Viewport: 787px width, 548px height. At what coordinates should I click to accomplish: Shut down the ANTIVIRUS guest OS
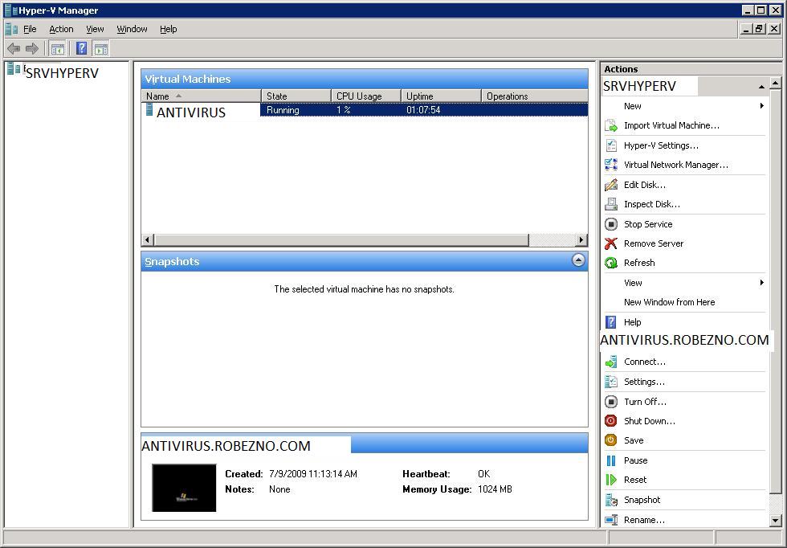click(650, 420)
